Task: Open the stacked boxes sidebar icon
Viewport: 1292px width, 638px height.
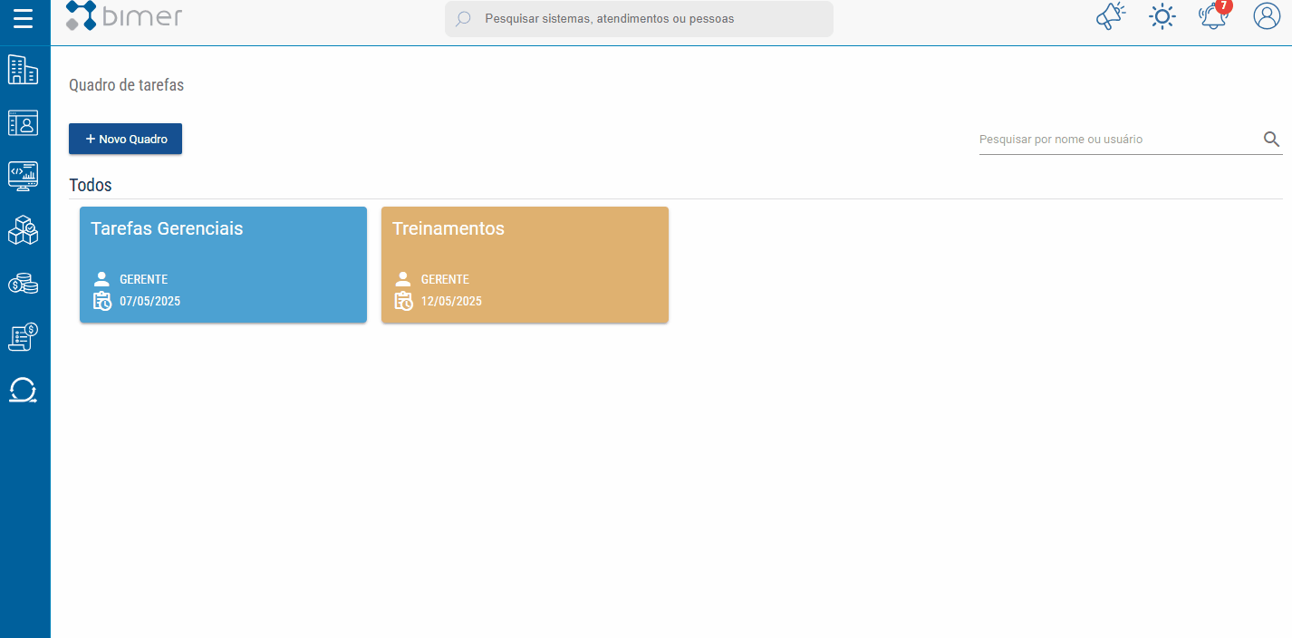Action: (x=24, y=230)
